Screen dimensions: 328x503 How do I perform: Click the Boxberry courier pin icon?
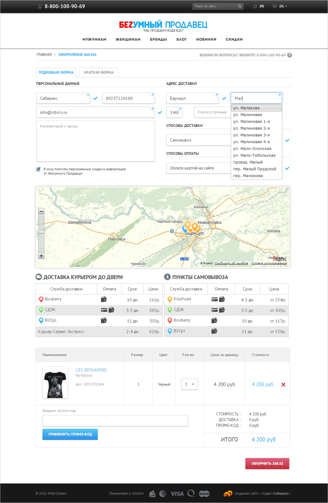41,299
